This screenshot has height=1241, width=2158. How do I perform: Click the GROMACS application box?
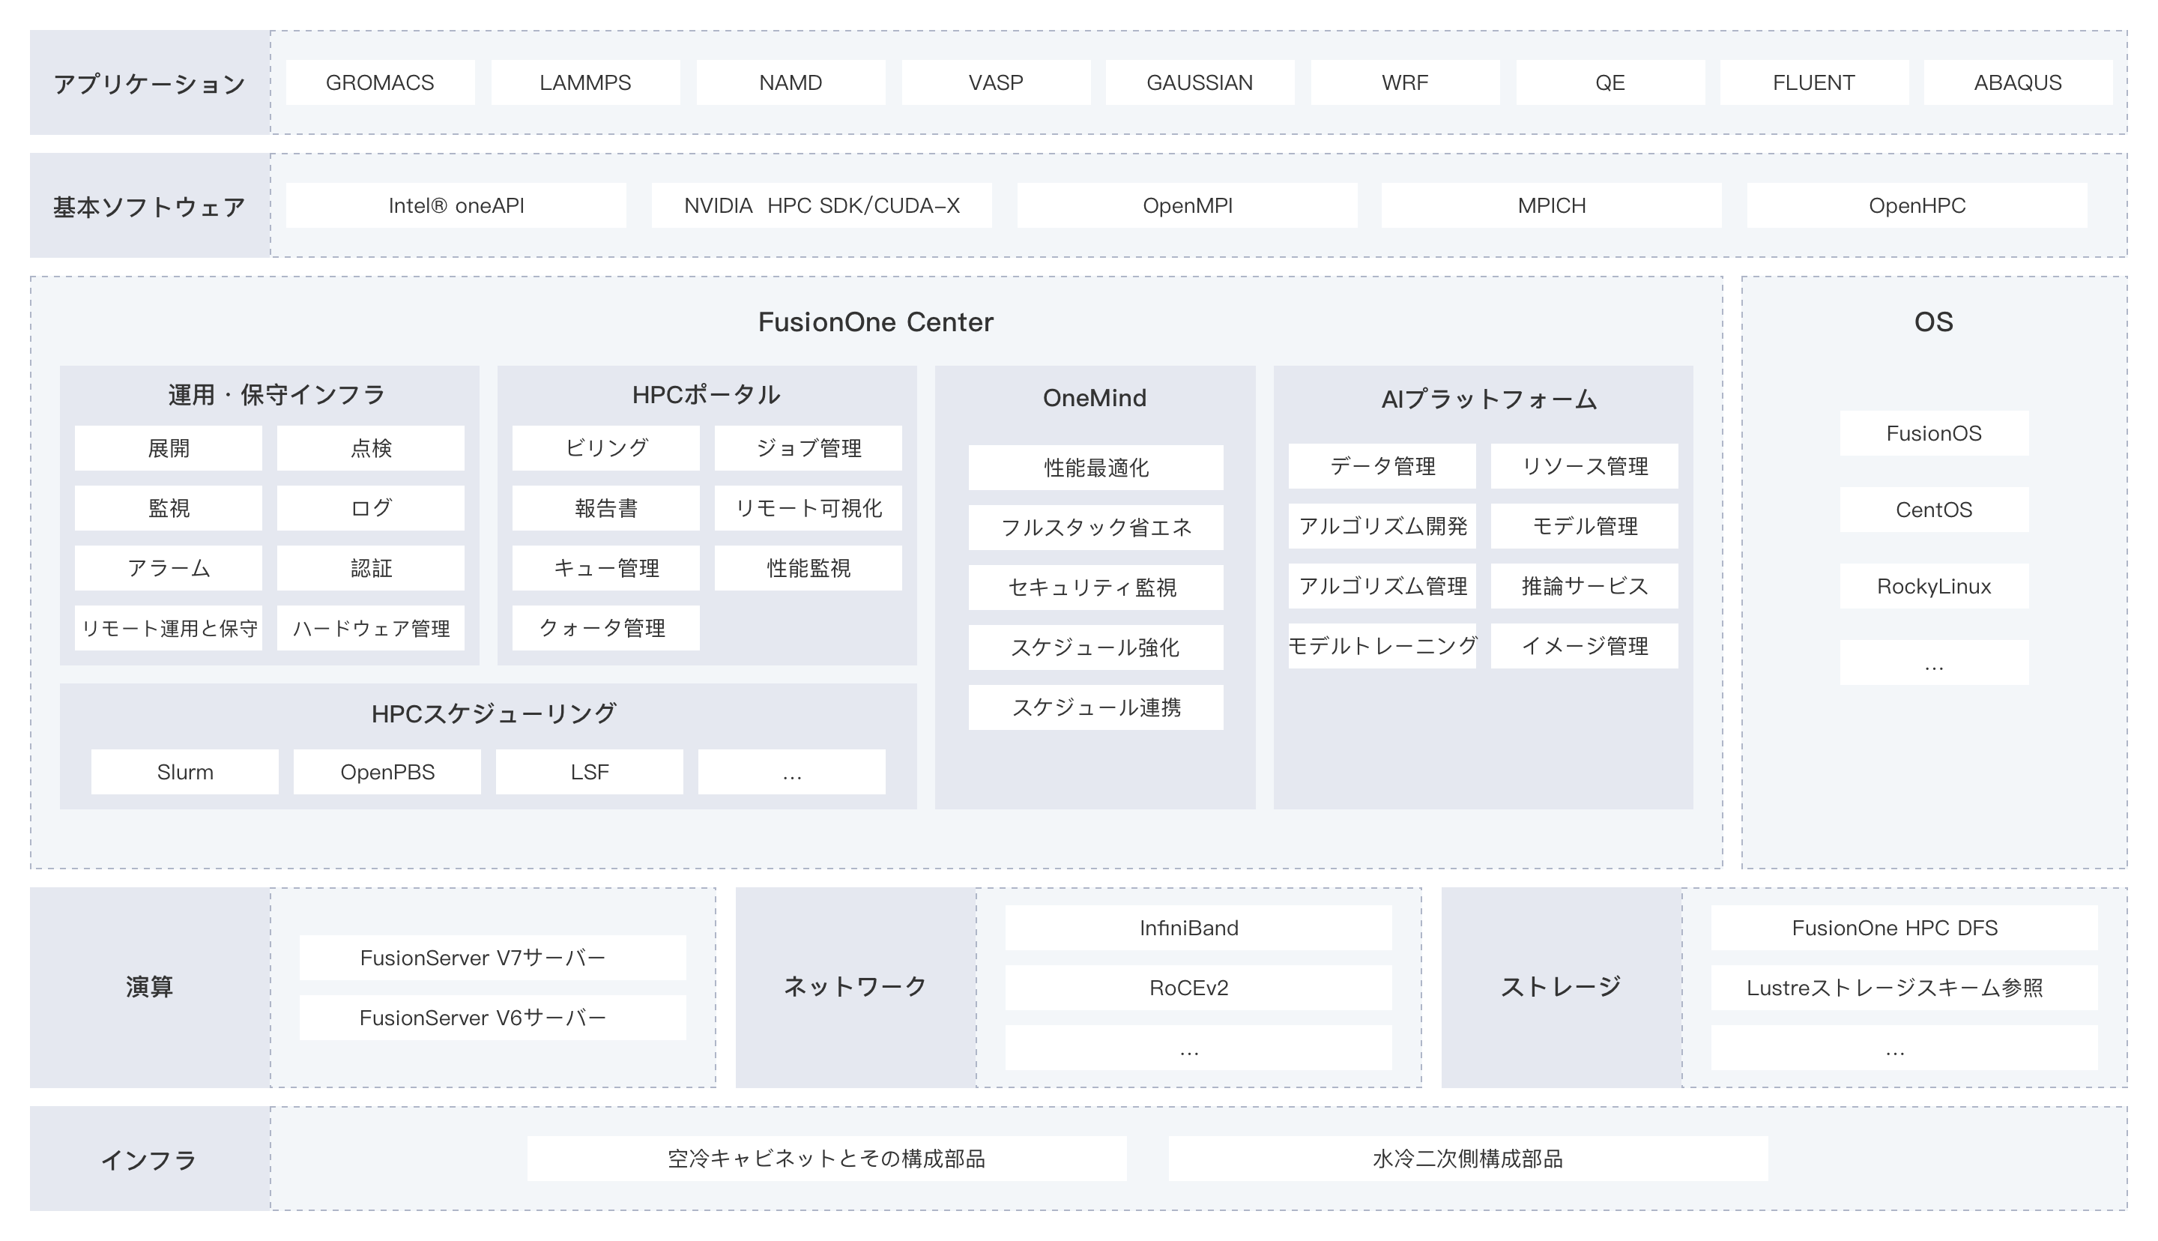point(380,82)
